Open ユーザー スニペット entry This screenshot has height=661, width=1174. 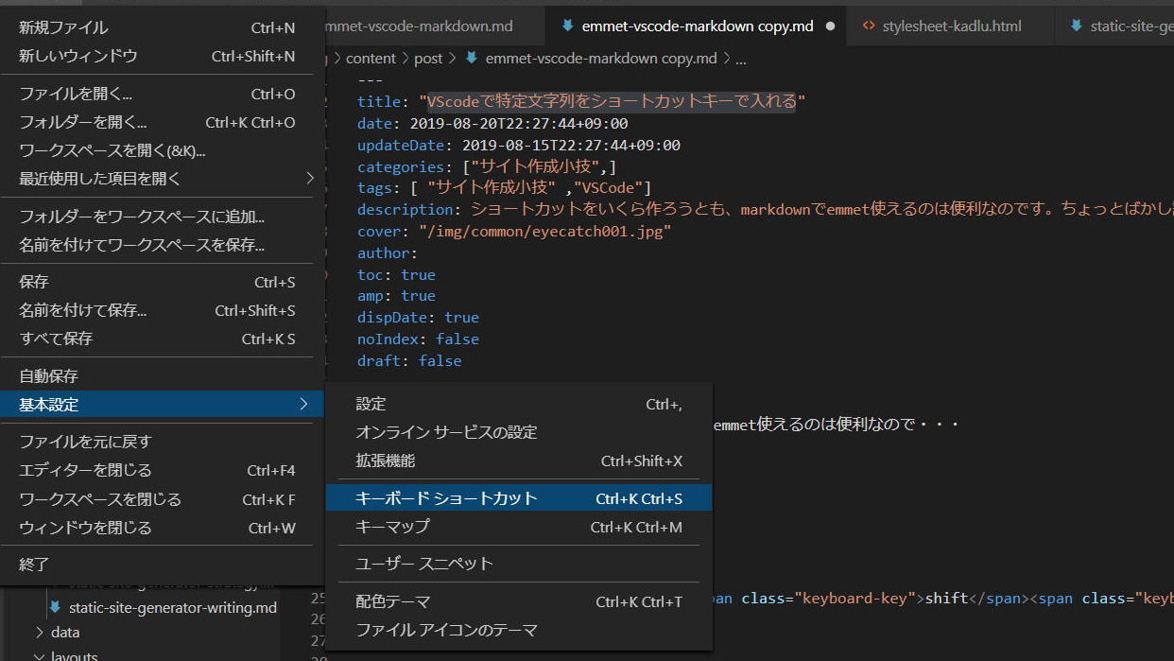tap(518, 564)
